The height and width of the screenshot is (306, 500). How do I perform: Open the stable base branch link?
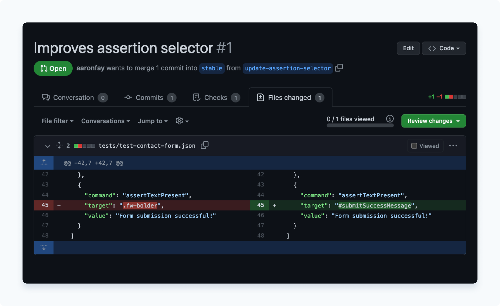(x=212, y=68)
